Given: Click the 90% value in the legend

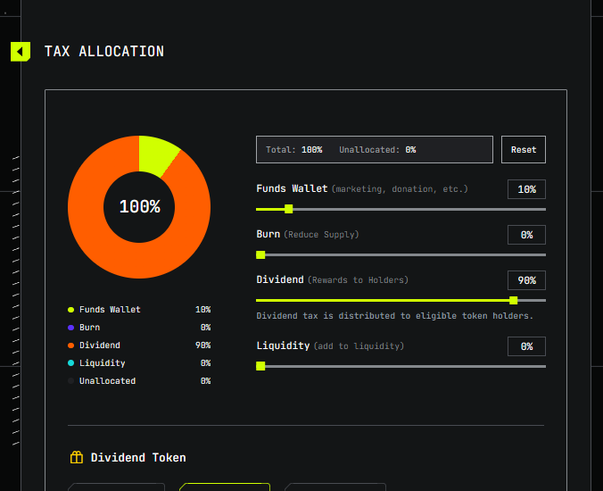Looking at the screenshot, I should point(203,345).
